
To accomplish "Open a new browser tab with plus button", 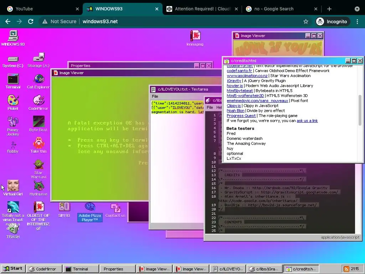I will (329, 9).
